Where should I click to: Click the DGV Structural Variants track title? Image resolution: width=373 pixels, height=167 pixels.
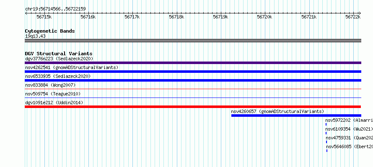click(59, 54)
